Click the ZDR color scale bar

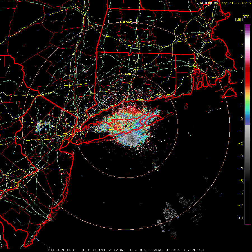(247, 124)
